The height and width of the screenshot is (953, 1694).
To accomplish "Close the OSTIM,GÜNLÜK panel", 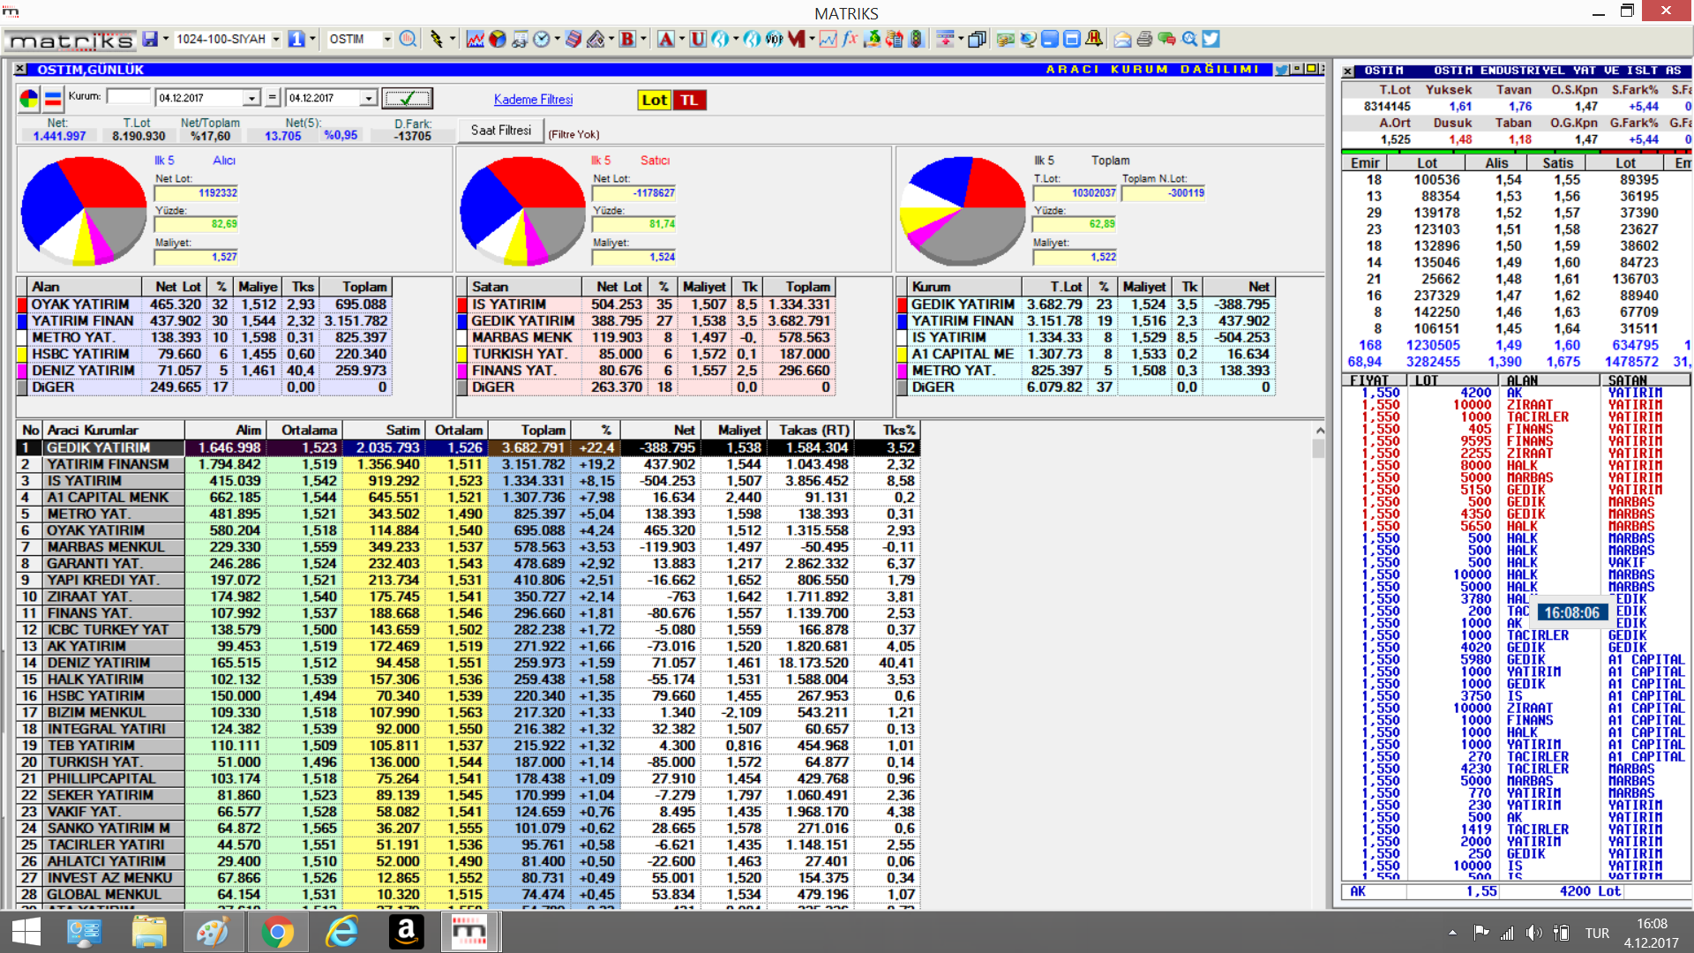I will point(20,69).
